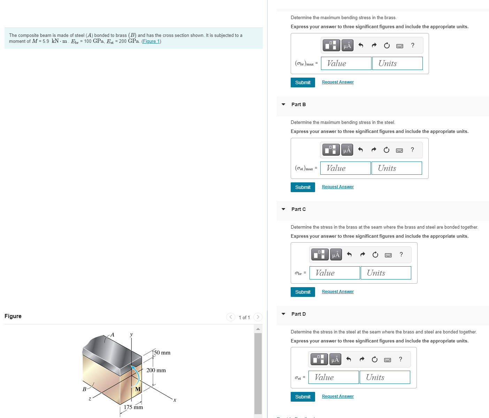The width and height of the screenshot is (489, 418).
Task: Collapse Part B section
Action: point(283,104)
